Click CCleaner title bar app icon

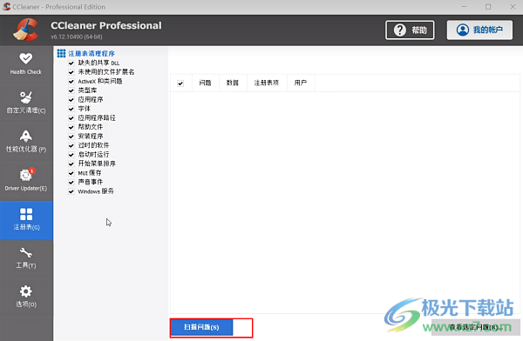click(x=6, y=6)
